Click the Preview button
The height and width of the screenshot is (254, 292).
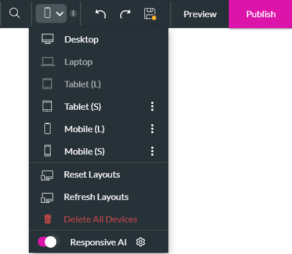(x=200, y=14)
